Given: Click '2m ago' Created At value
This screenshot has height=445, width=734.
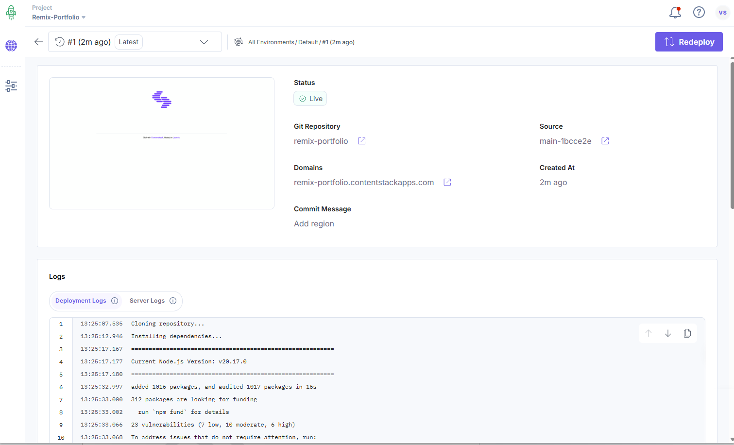Looking at the screenshot, I should pyautogui.click(x=553, y=182).
